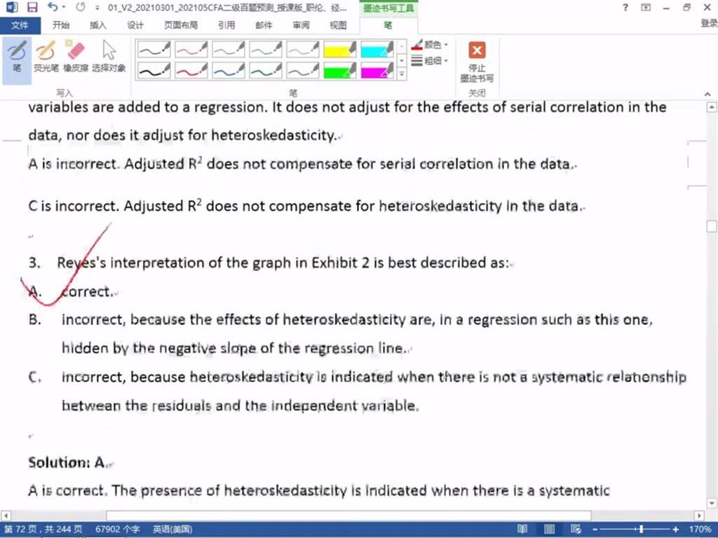Expand the pen styles gallery more arrow
This screenshot has height=538, width=718.
click(x=402, y=74)
